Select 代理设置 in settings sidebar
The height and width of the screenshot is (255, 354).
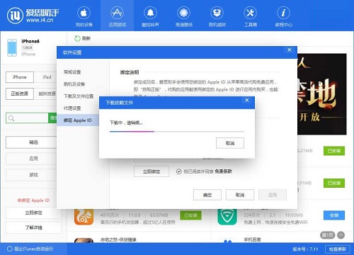point(72,108)
